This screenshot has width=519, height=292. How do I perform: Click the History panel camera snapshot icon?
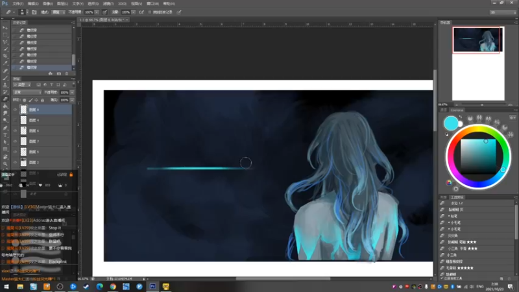point(59,73)
